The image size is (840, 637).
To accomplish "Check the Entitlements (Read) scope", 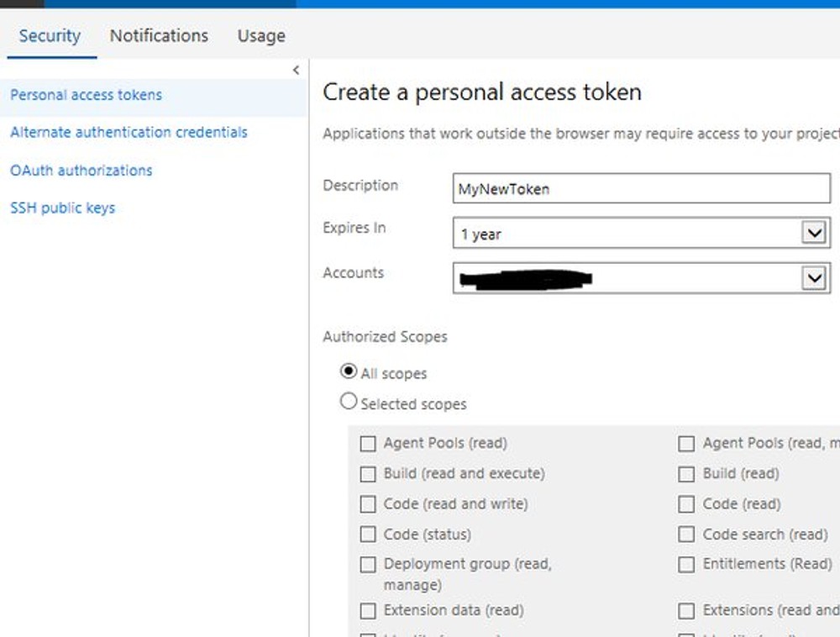I will (x=686, y=564).
